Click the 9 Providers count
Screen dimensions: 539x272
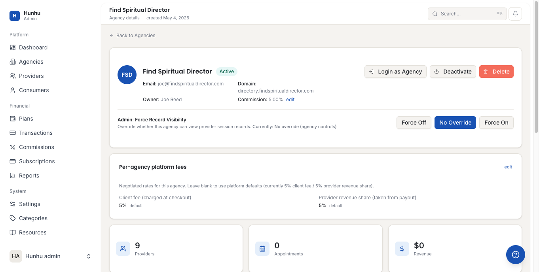(137, 246)
